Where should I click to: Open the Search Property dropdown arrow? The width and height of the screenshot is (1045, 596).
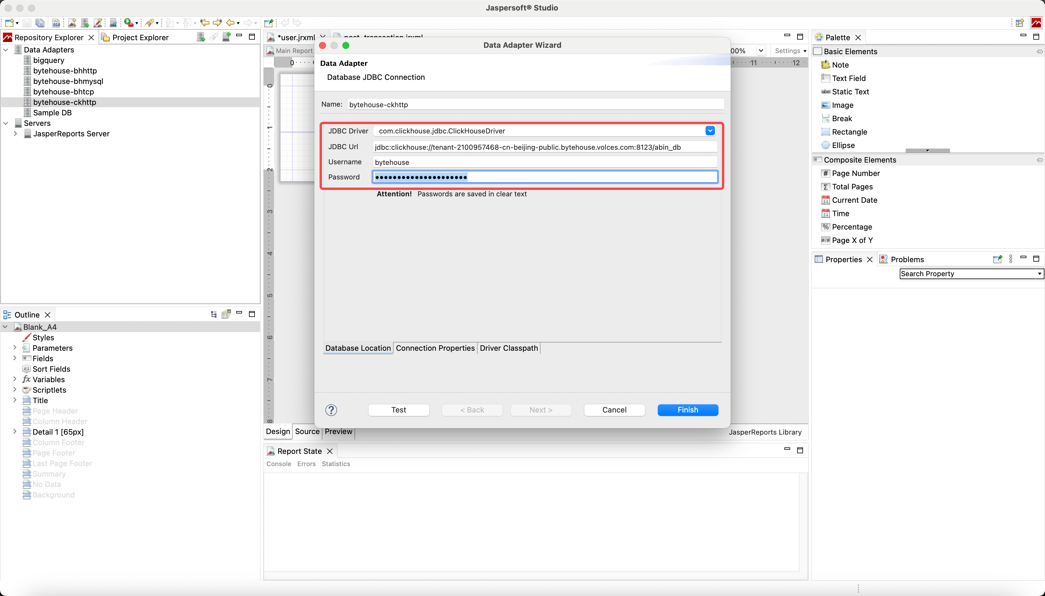(x=1039, y=274)
